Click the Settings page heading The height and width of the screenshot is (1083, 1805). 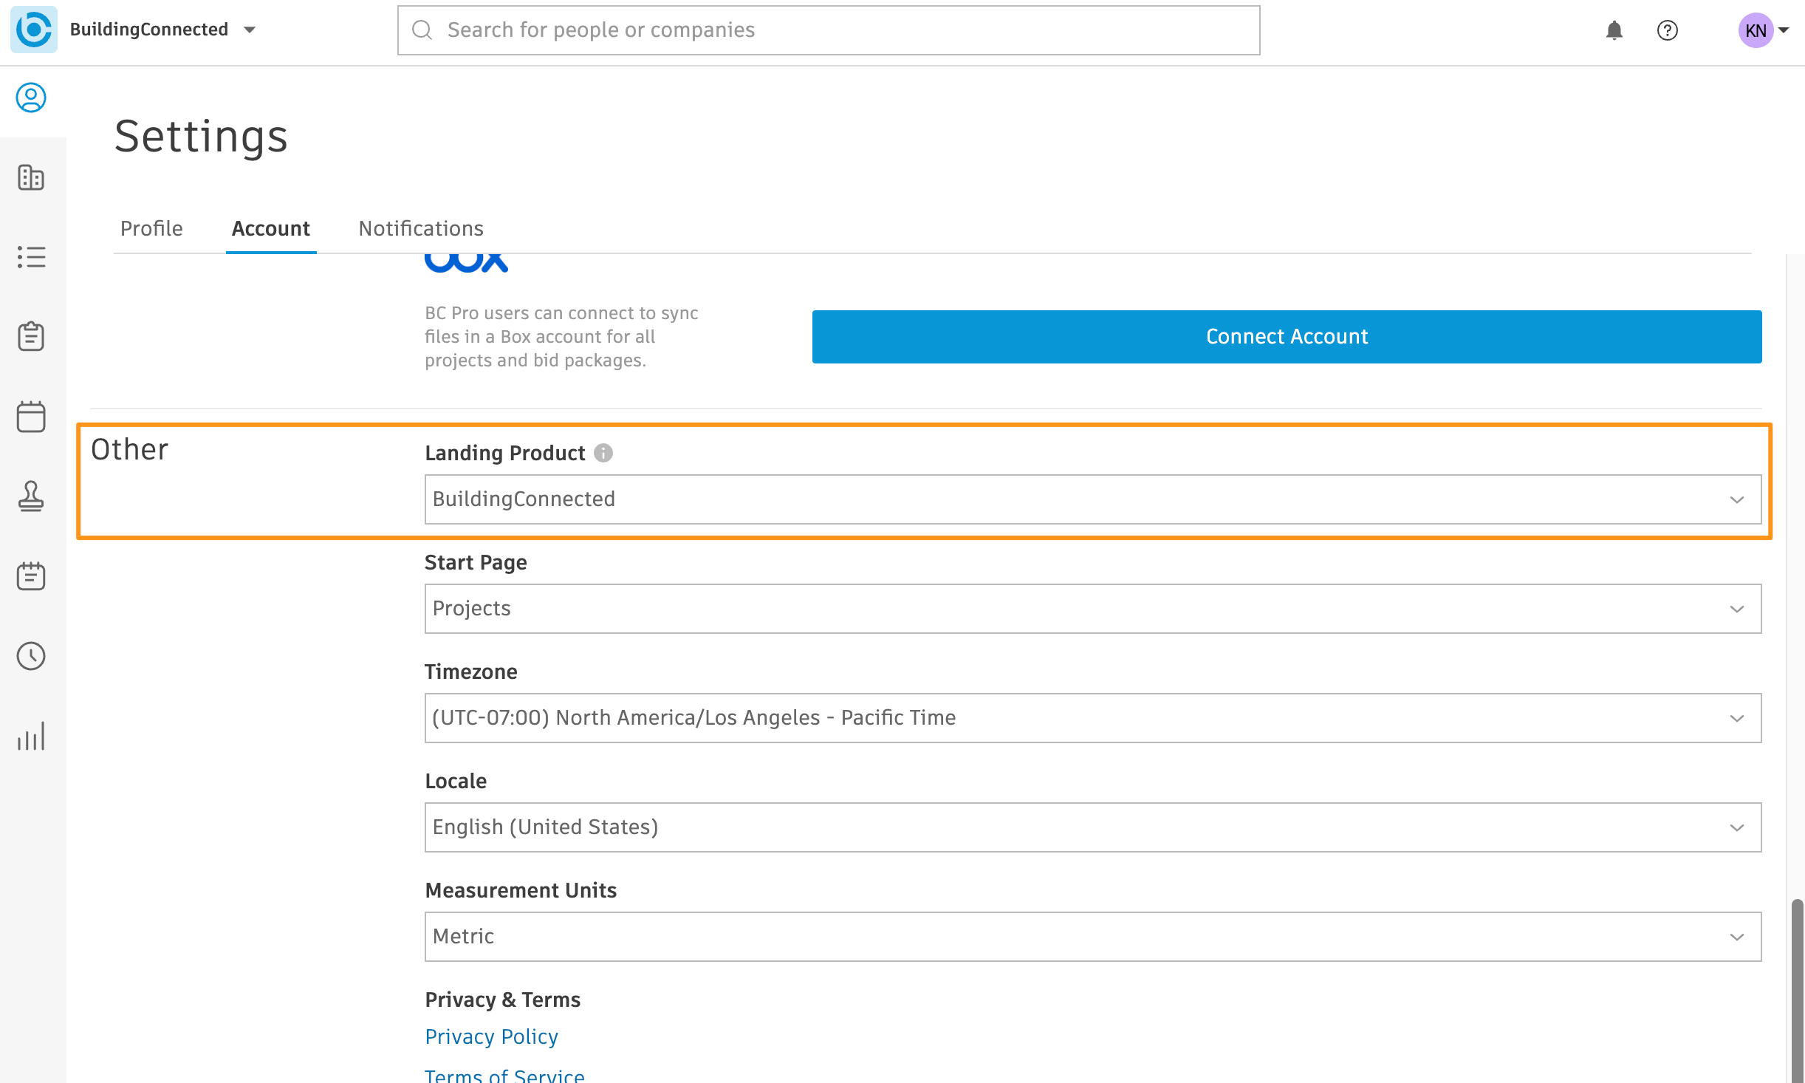coord(201,137)
